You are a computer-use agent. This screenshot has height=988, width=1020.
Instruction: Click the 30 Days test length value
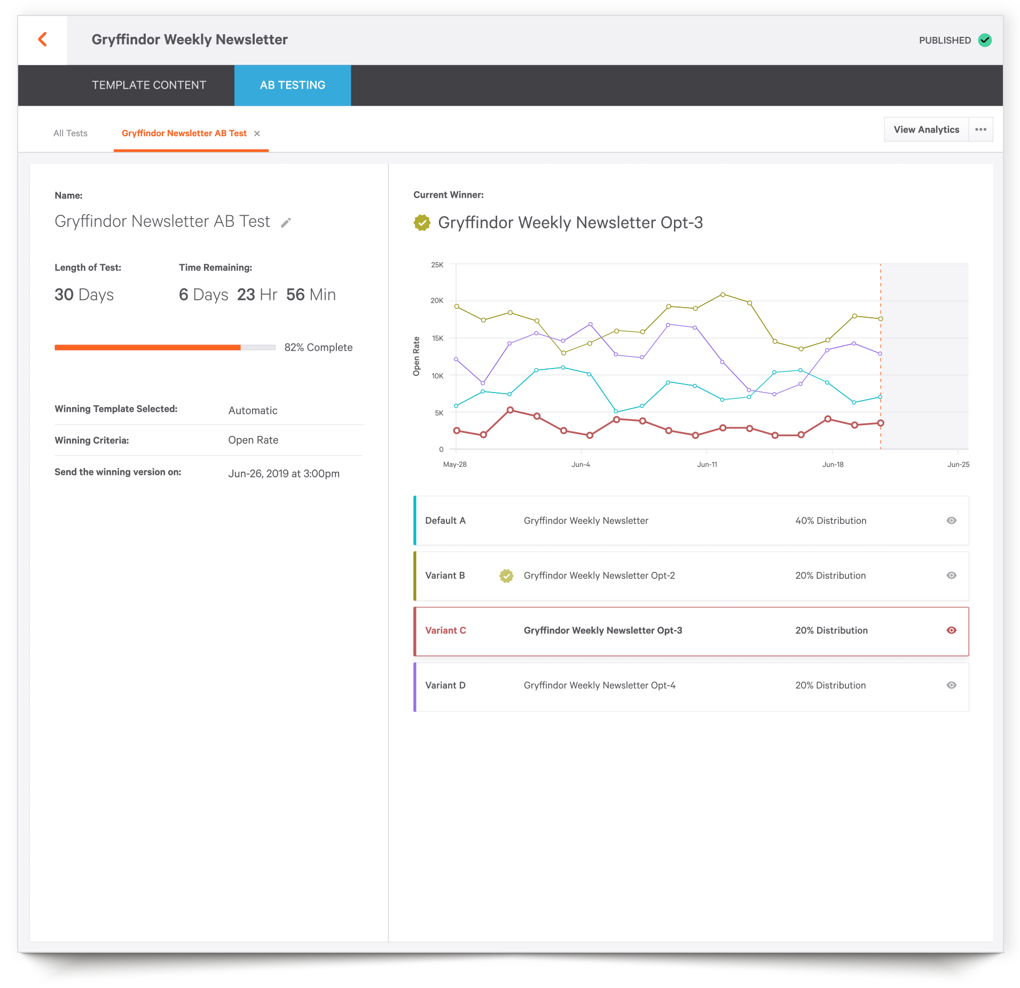tap(84, 295)
